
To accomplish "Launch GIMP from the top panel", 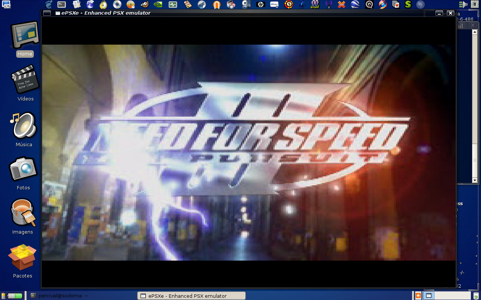I will pos(144,4).
